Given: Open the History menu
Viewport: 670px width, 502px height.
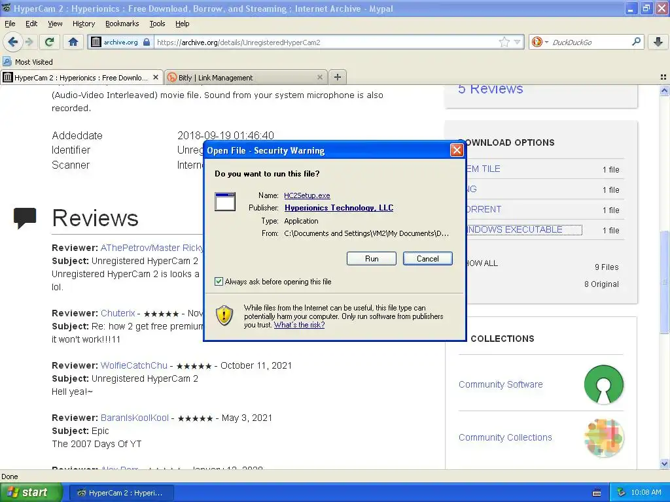Looking at the screenshot, I should pos(83,24).
